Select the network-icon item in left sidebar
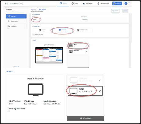The image size is (141, 124). pyautogui.click(x=16, y=21)
